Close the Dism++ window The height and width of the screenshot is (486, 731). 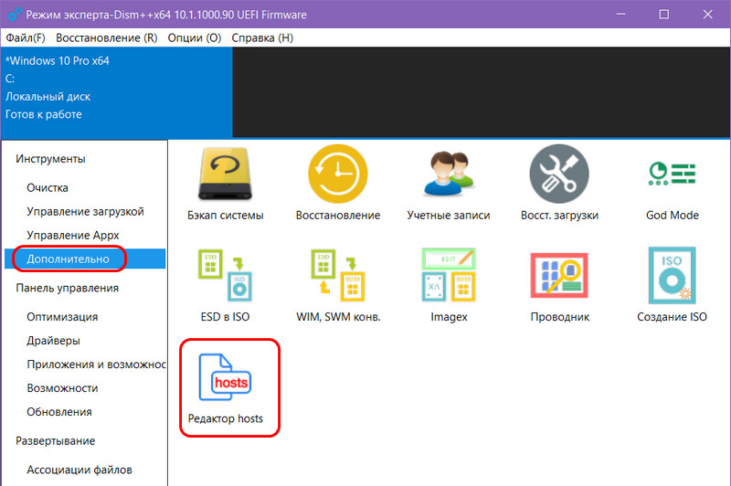click(x=707, y=15)
